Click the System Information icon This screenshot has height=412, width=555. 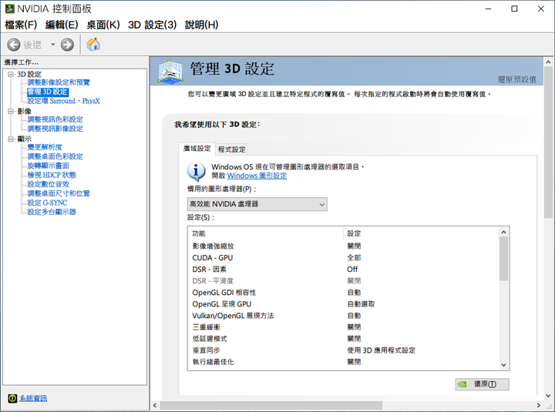tap(12, 399)
